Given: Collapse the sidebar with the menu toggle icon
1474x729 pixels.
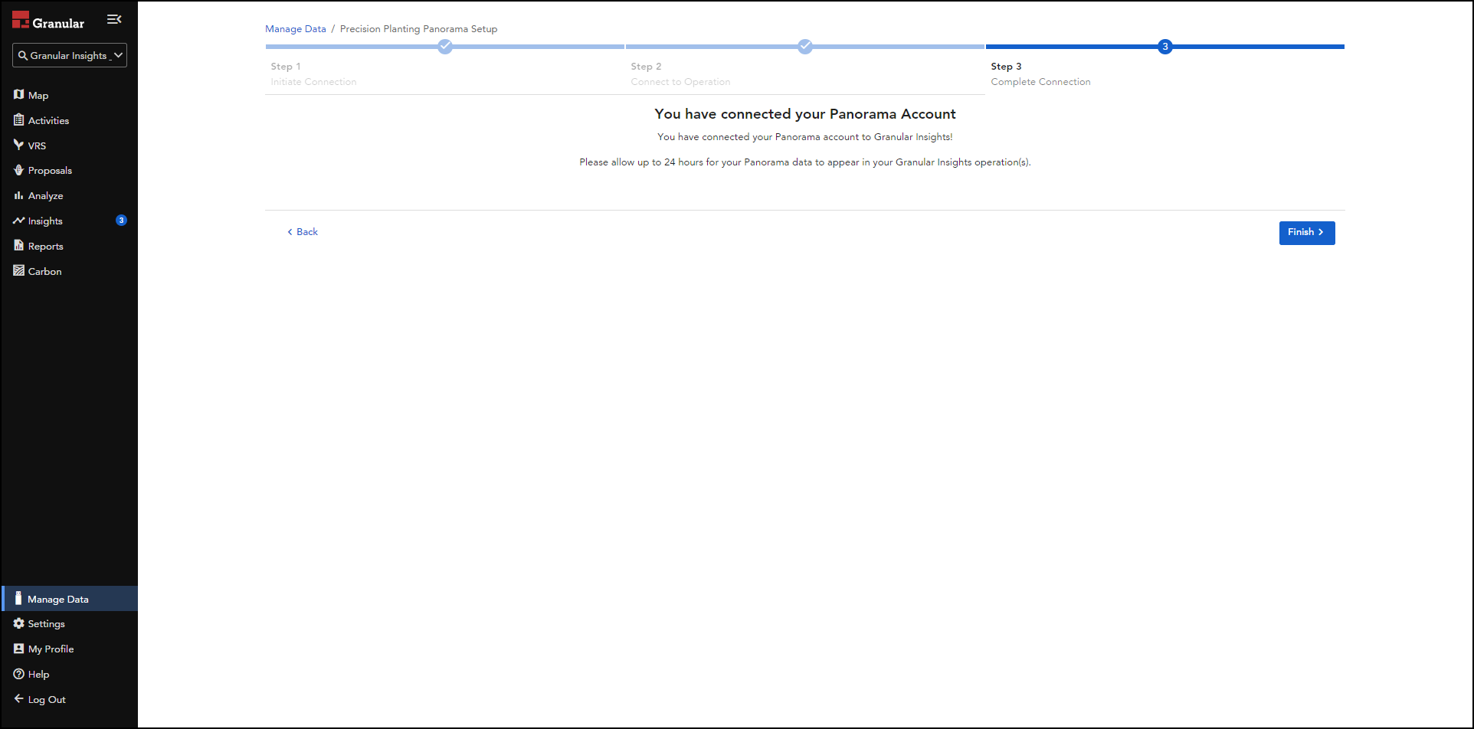Looking at the screenshot, I should (x=114, y=19).
